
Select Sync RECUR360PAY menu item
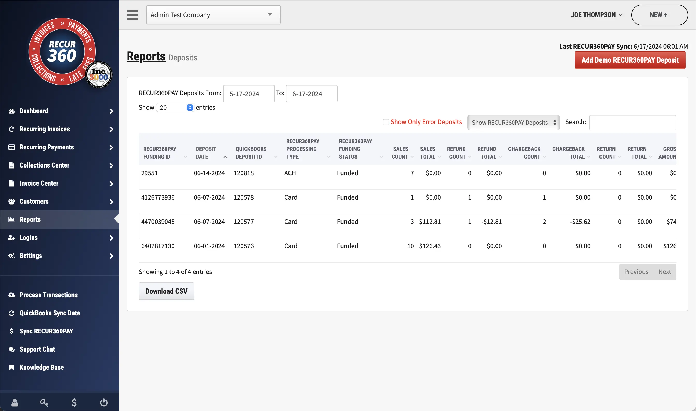[x=59, y=331]
